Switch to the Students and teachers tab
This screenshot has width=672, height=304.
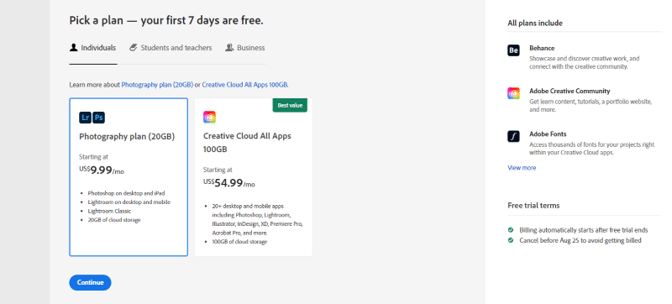(171, 48)
